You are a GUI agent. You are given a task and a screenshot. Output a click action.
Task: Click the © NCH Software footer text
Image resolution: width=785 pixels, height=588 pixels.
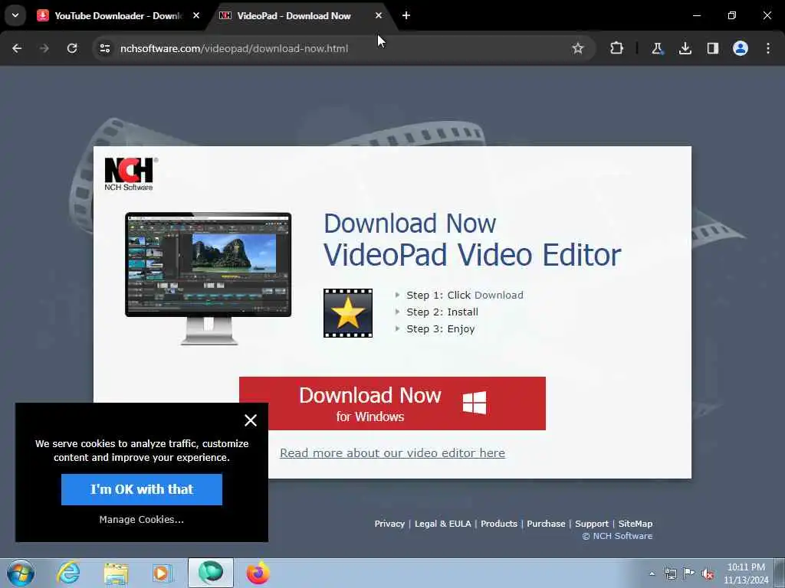click(x=617, y=536)
